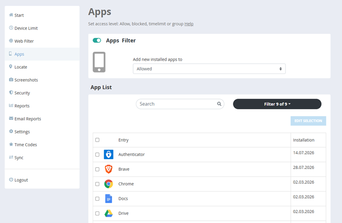Click the large gray phone device icon
The height and width of the screenshot is (223, 342).
point(99,62)
